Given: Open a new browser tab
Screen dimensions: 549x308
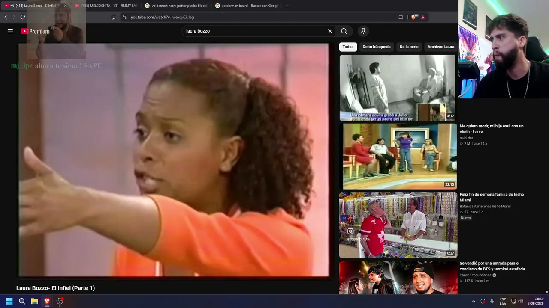Looking at the screenshot, I should pos(287,6).
